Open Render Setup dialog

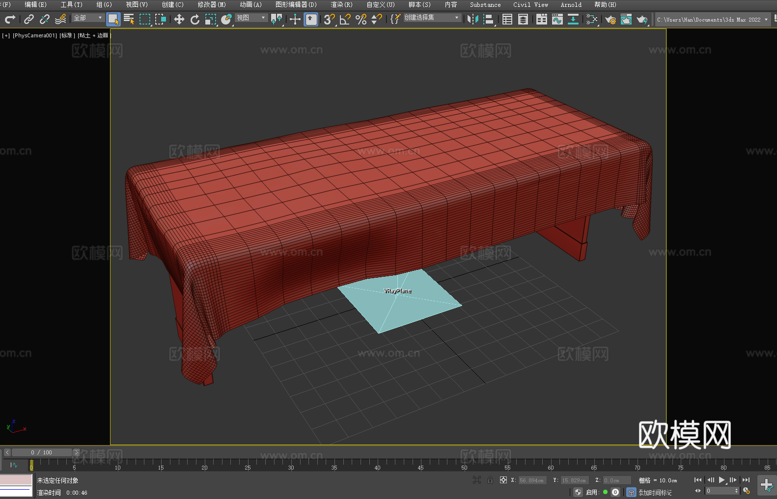(x=610, y=20)
